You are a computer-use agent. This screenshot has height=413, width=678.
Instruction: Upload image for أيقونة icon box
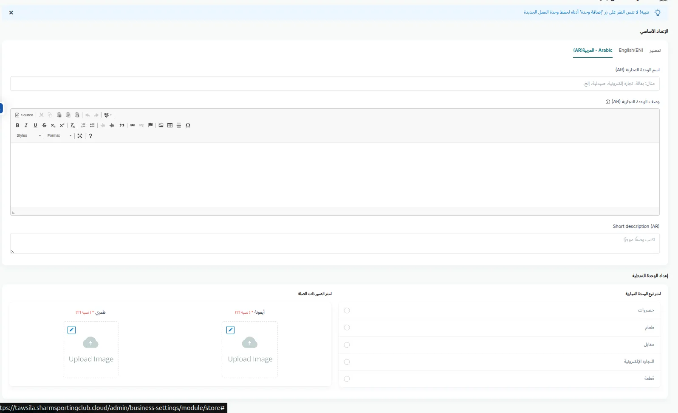point(250,349)
